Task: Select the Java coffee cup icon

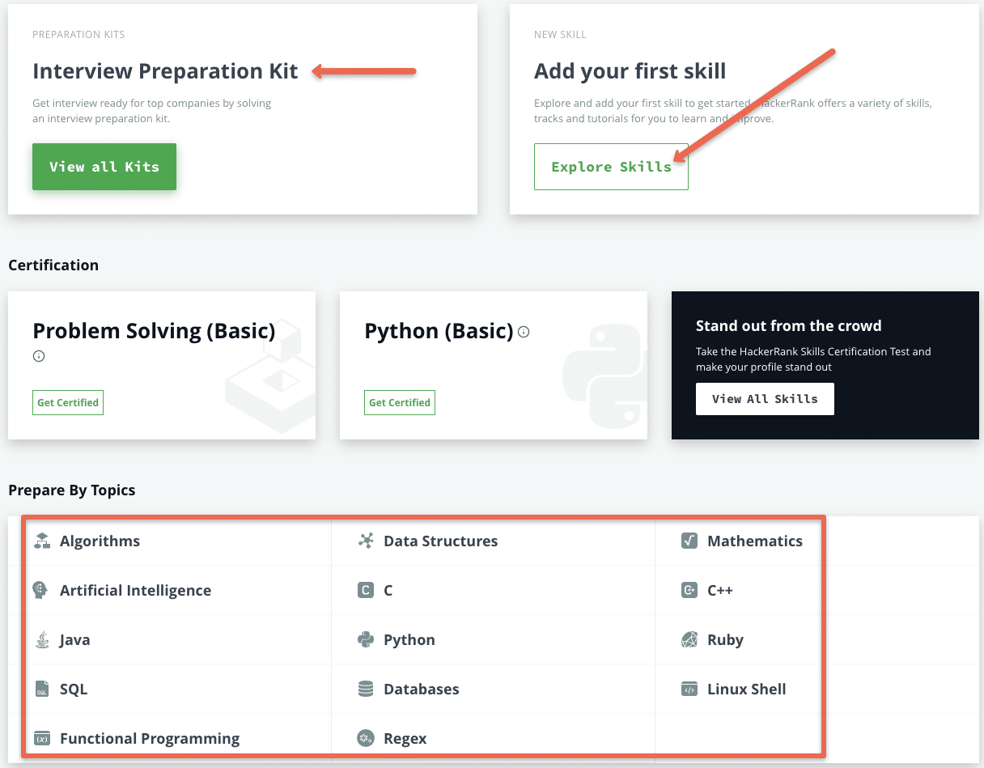Action: click(x=40, y=639)
